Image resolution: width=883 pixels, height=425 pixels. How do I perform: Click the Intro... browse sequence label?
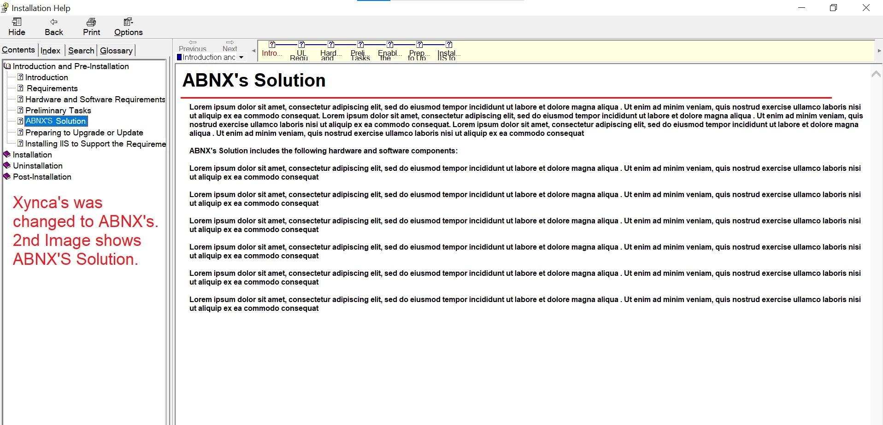pos(272,53)
